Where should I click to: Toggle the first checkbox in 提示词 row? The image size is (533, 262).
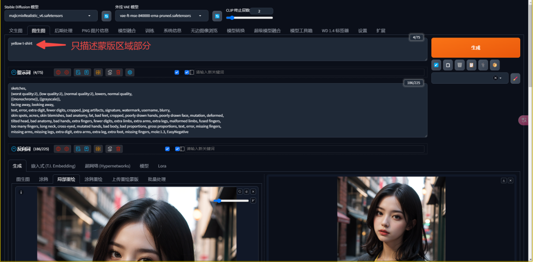[x=177, y=72]
